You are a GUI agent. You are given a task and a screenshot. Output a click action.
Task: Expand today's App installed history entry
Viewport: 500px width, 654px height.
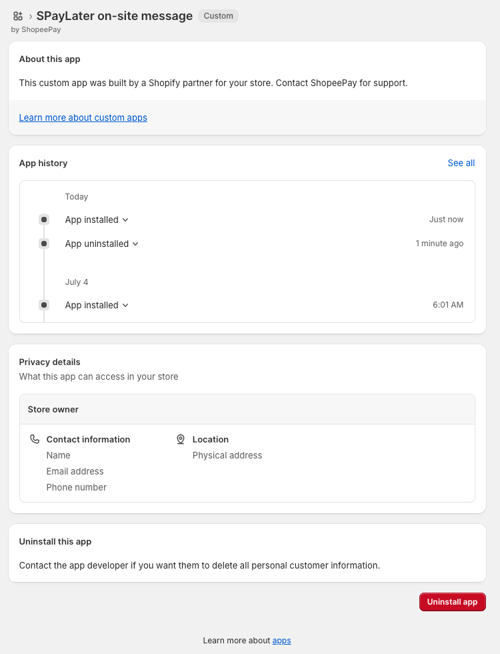coord(97,220)
